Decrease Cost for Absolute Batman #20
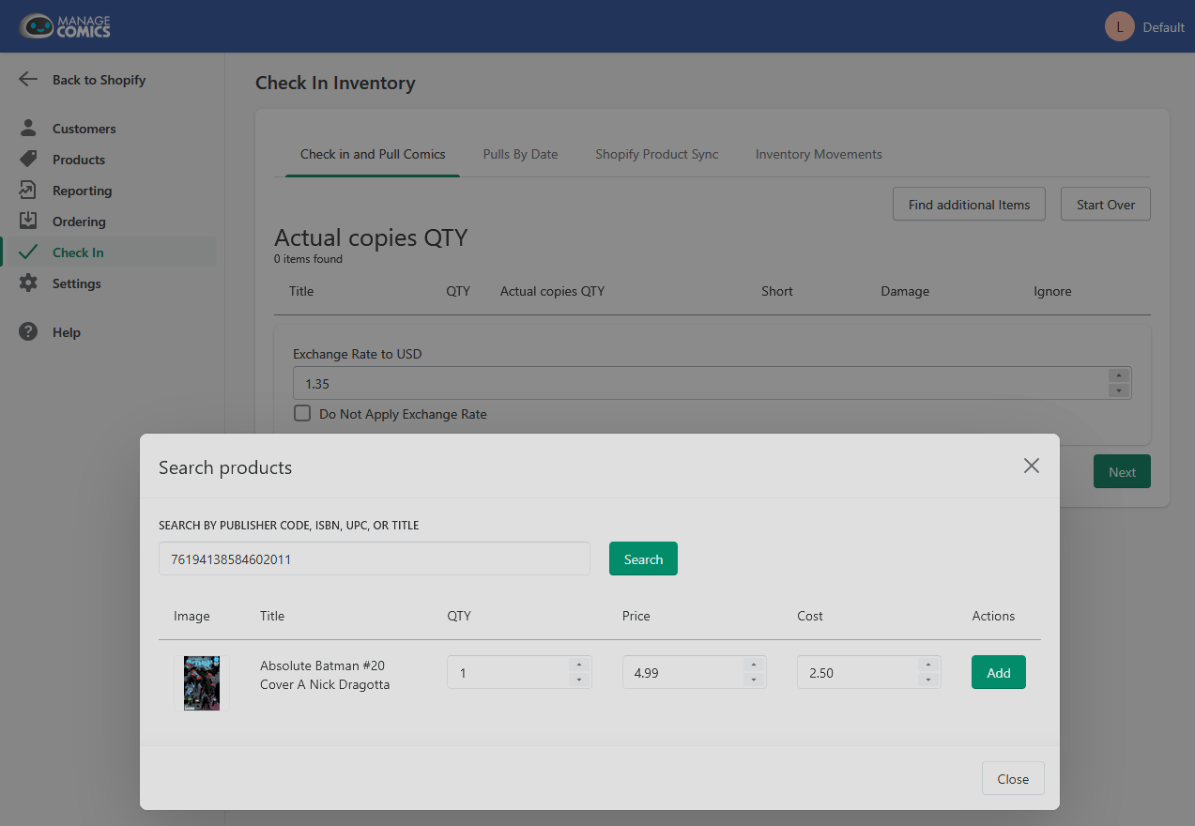Viewport: 1195px width, 826px height. point(928,679)
